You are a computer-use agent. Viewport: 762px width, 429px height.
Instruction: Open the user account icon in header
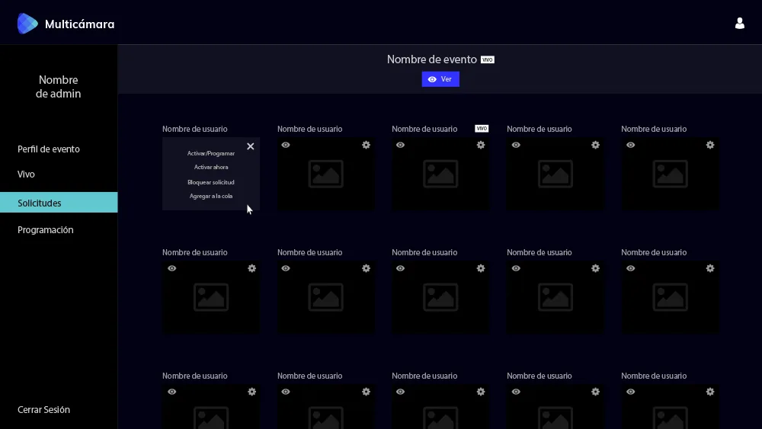(740, 24)
